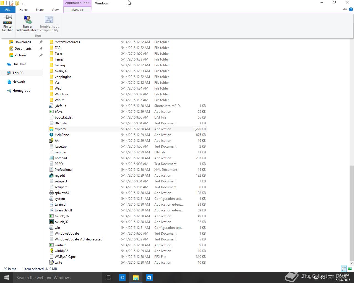This screenshot has width=354, height=283.
Task: Click the bfsvc application icon
Action: tap(51, 112)
